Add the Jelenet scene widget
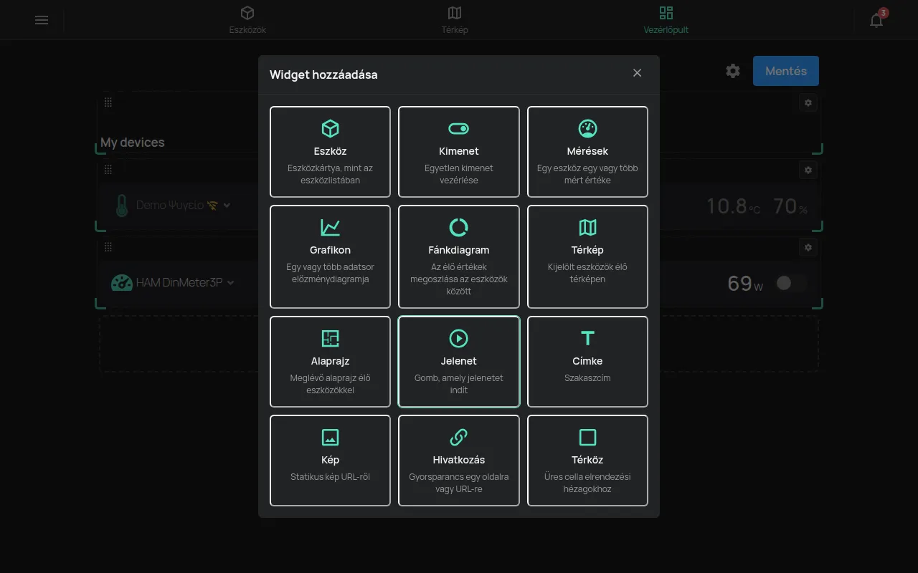The image size is (918, 573). (459, 362)
